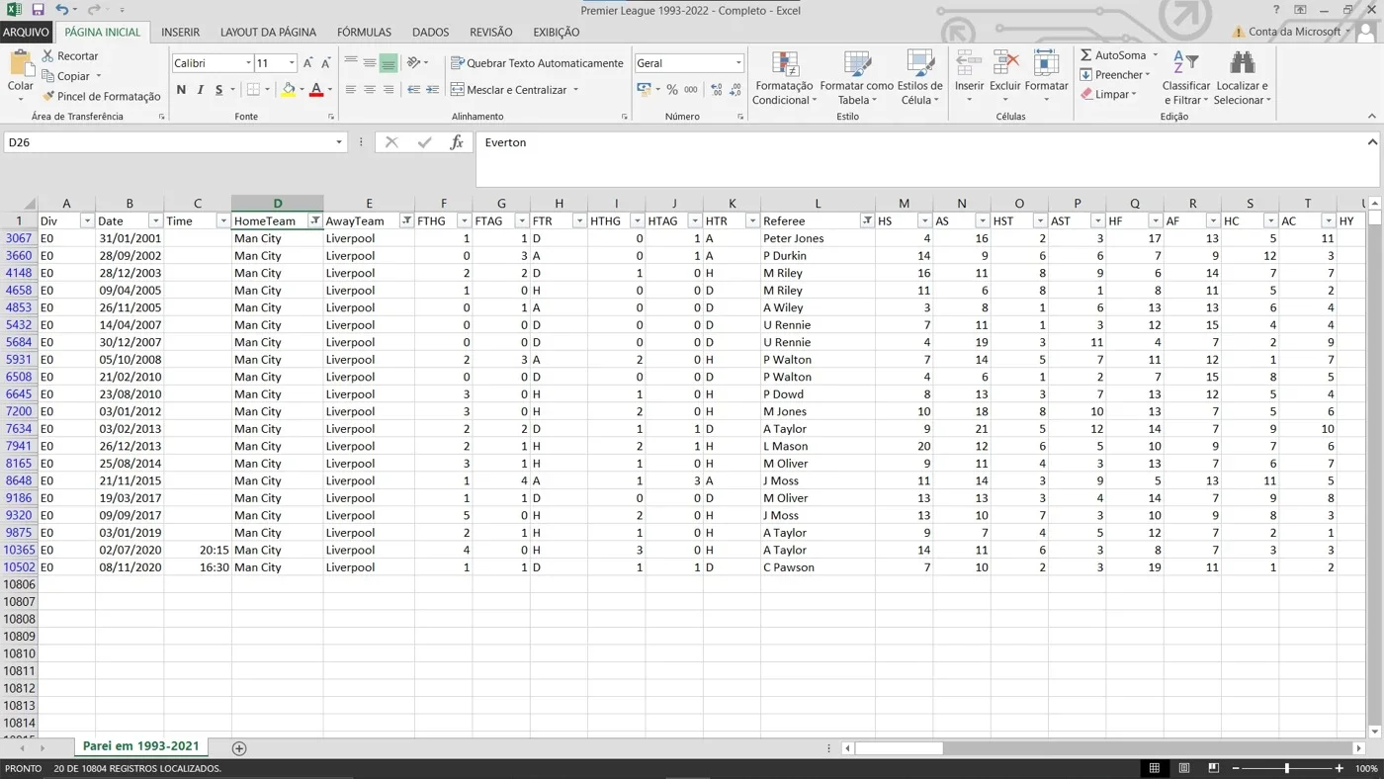
Task: Toggle underline S formatting
Action: point(217,90)
